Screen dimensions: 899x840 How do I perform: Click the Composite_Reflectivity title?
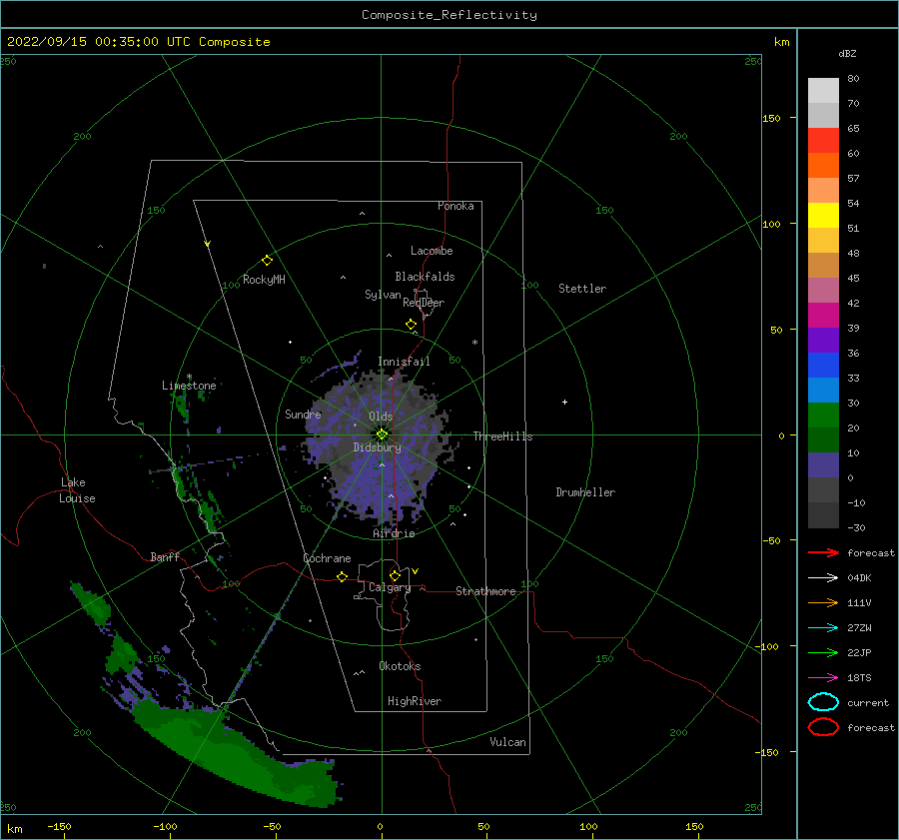tap(449, 15)
